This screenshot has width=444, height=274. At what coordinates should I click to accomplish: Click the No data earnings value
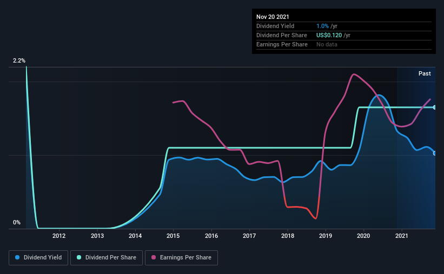coord(327,44)
